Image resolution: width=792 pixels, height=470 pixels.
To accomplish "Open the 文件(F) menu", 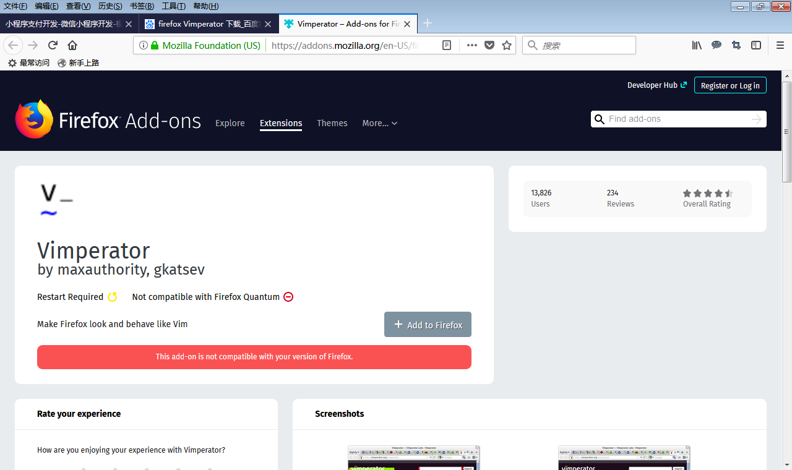I will click(15, 6).
